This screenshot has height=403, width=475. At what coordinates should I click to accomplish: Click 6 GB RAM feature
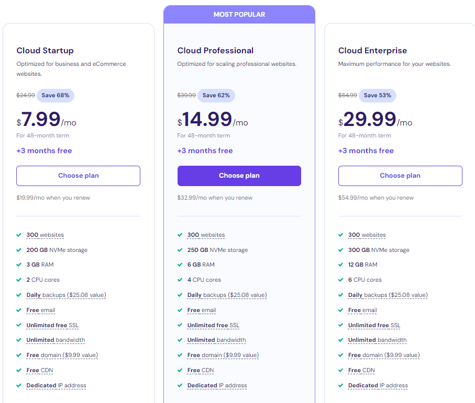pyautogui.click(x=201, y=264)
